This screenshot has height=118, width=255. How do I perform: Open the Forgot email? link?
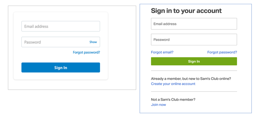(162, 52)
